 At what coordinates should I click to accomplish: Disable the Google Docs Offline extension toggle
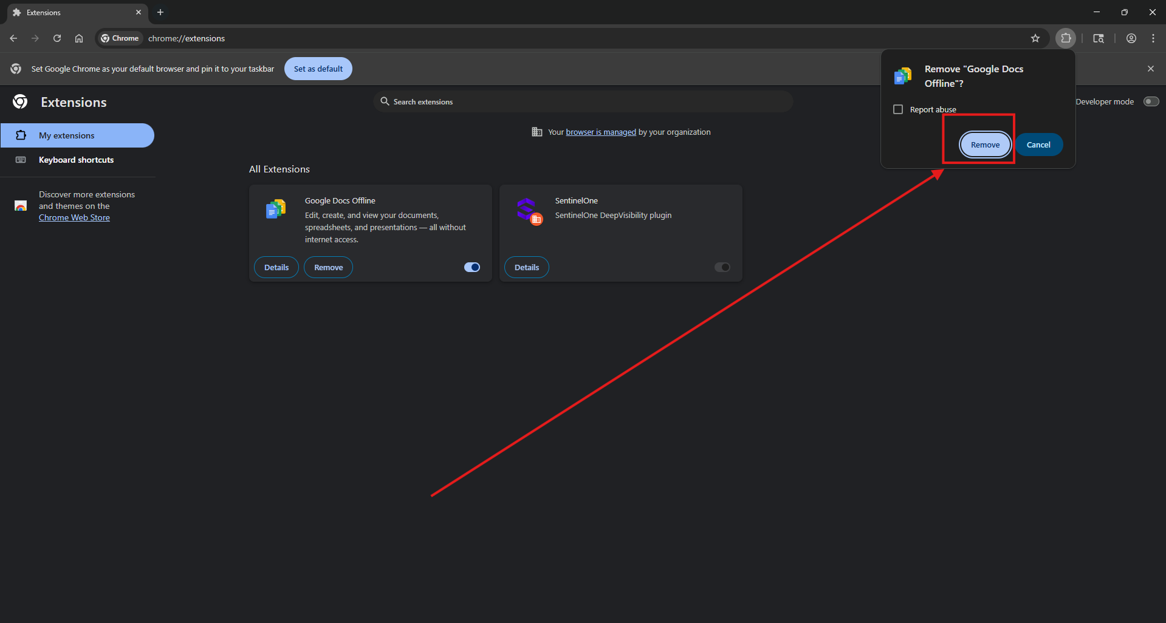(472, 267)
